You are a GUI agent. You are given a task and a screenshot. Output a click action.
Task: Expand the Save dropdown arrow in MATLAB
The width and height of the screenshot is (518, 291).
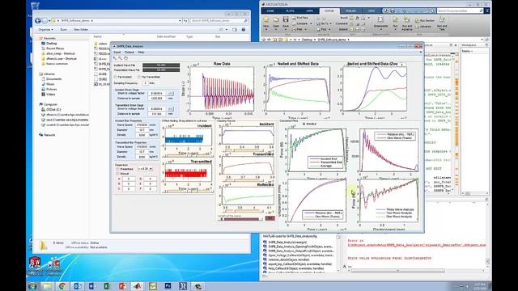pyautogui.click(x=286, y=30)
